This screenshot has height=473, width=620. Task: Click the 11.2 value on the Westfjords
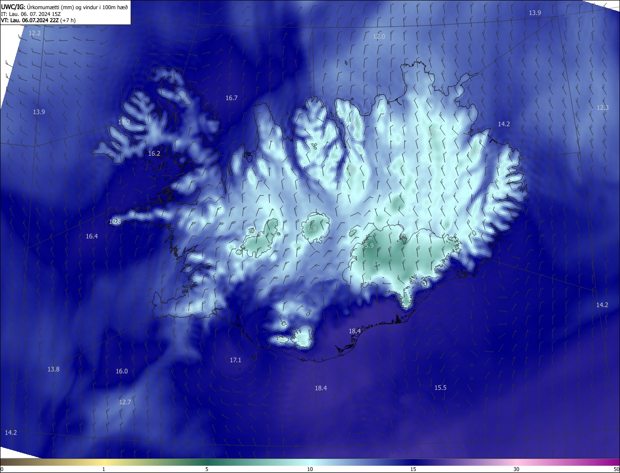(x=124, y=122)
